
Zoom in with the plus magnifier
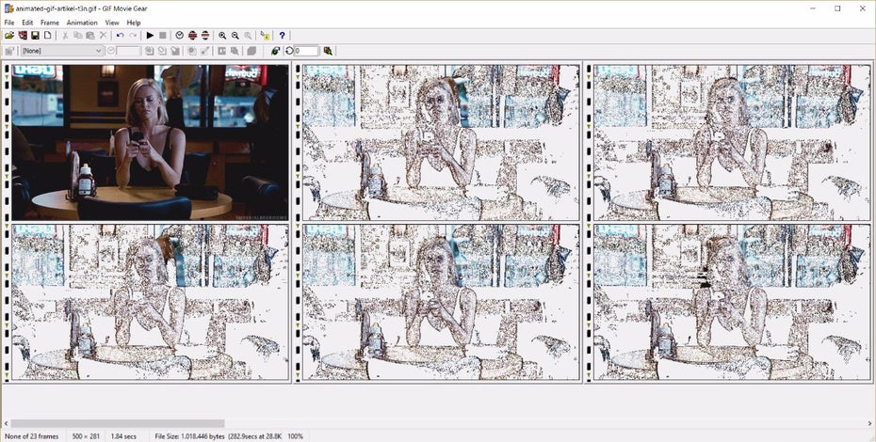pos(222,35)
